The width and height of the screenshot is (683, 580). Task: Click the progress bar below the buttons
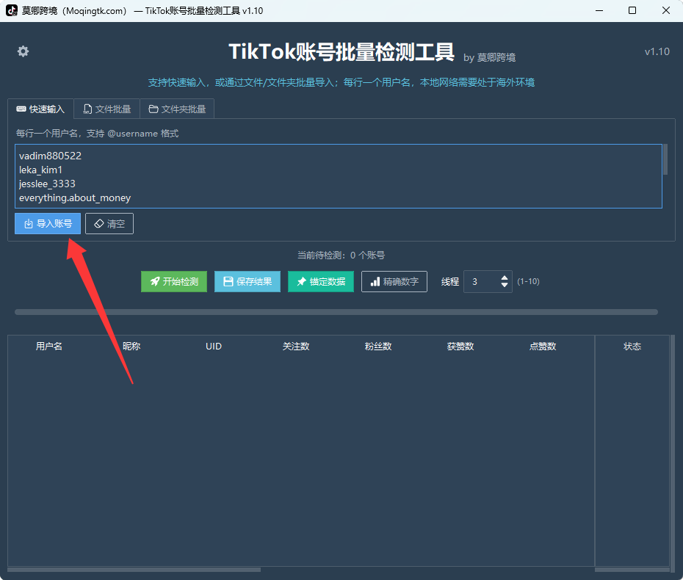336,312
